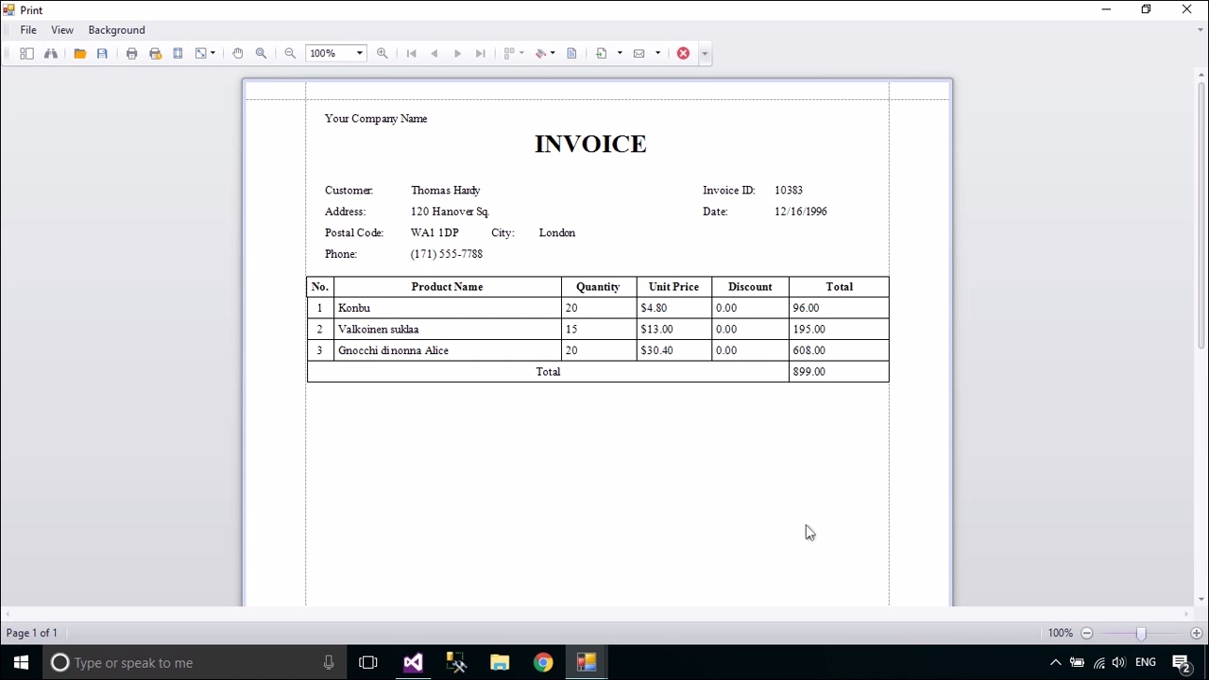This screenshot has height=680, width=1209.
Task: Show hidden system tray icons
Action: click(x=1056, y=662)
